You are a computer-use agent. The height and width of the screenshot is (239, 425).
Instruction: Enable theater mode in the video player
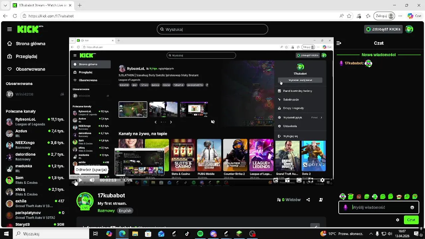pos(299,180)
